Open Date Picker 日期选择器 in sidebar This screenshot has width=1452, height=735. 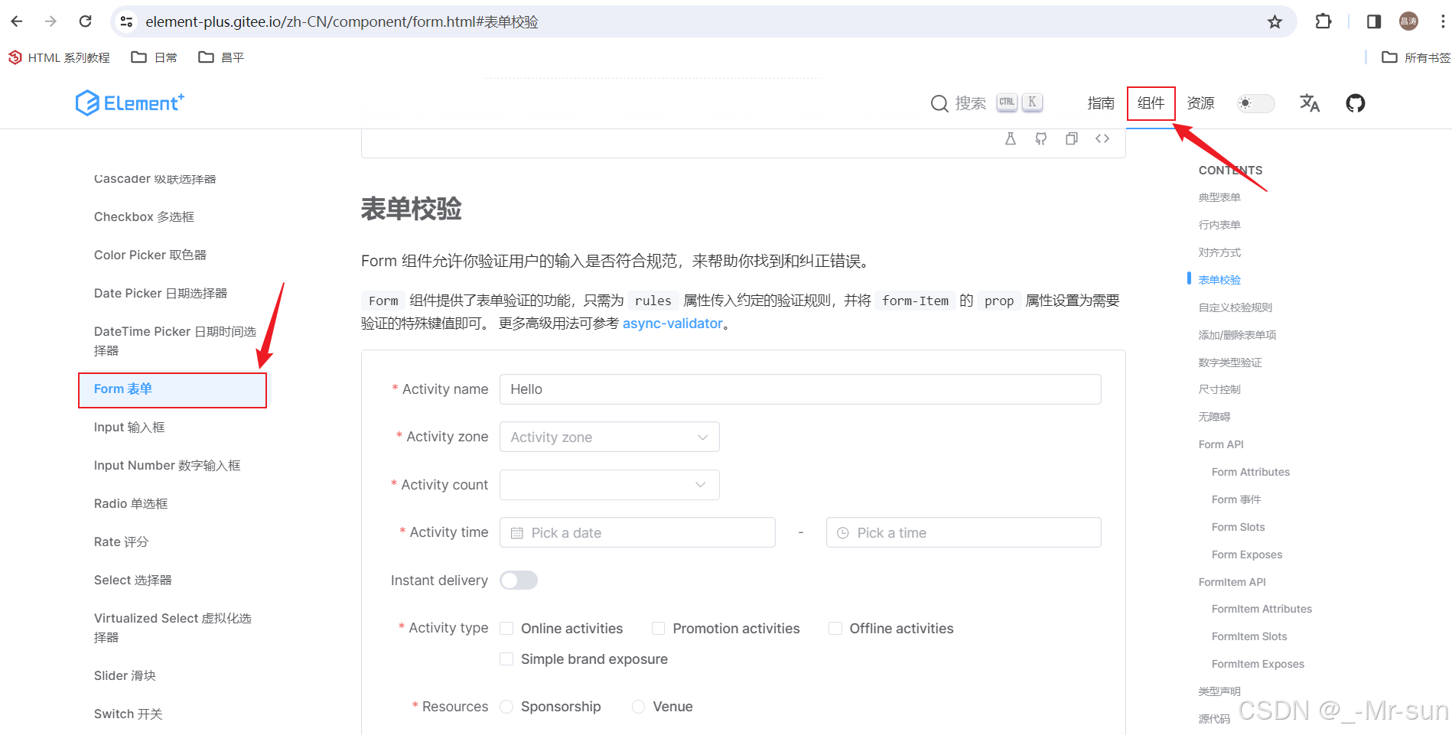pyautogui.click(x=161, y=294)
